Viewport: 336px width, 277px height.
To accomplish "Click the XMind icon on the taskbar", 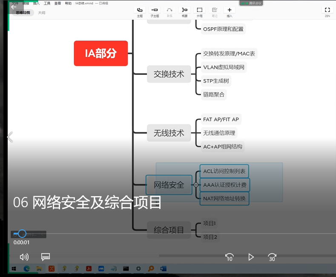I will (52, 268).
